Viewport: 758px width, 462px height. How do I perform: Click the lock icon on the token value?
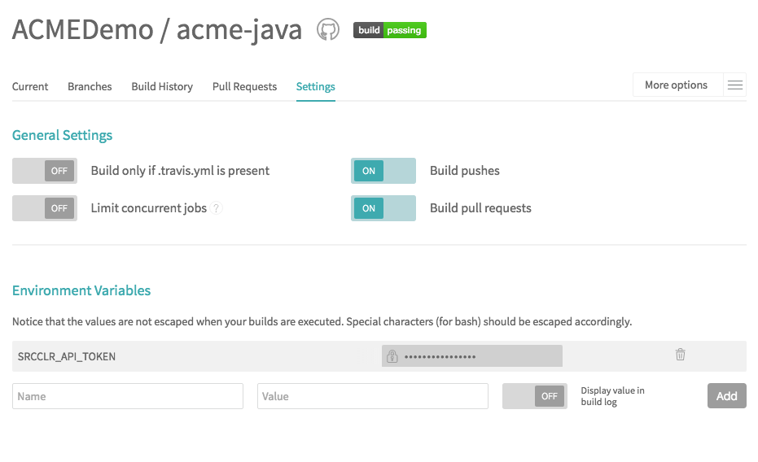pyautogui.click(x=392, y=356)
